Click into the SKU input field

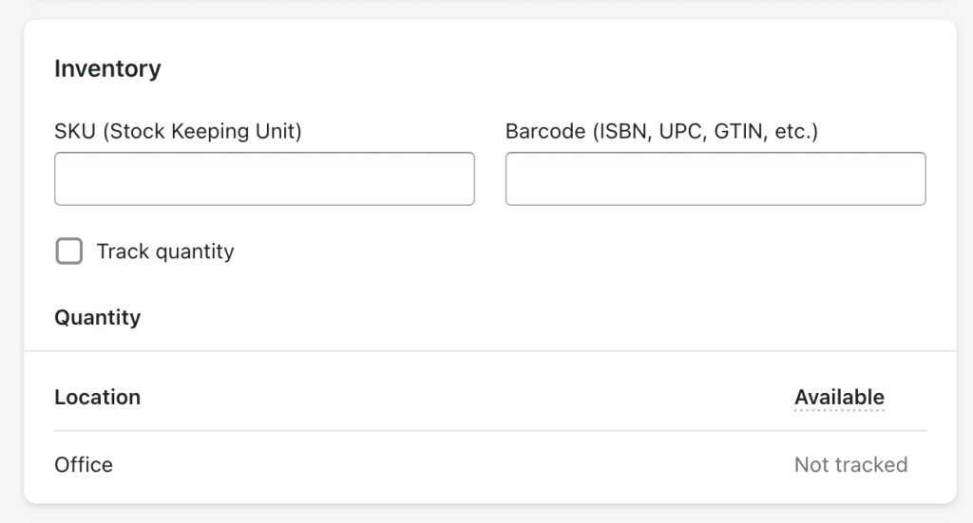[x=264, y=178]
